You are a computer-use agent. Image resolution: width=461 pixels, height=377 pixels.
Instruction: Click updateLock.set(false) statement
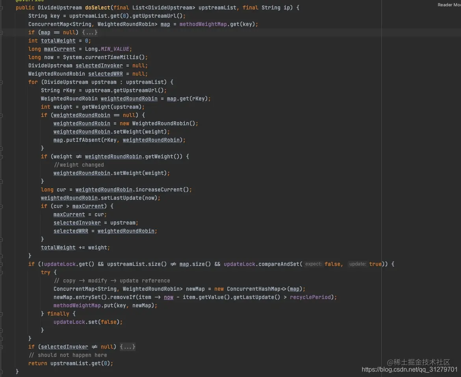88,322
